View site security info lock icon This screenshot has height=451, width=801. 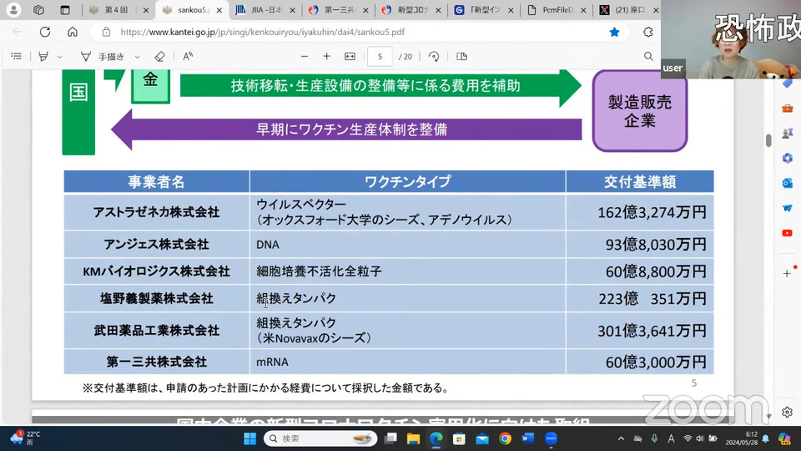pos(106,32)
